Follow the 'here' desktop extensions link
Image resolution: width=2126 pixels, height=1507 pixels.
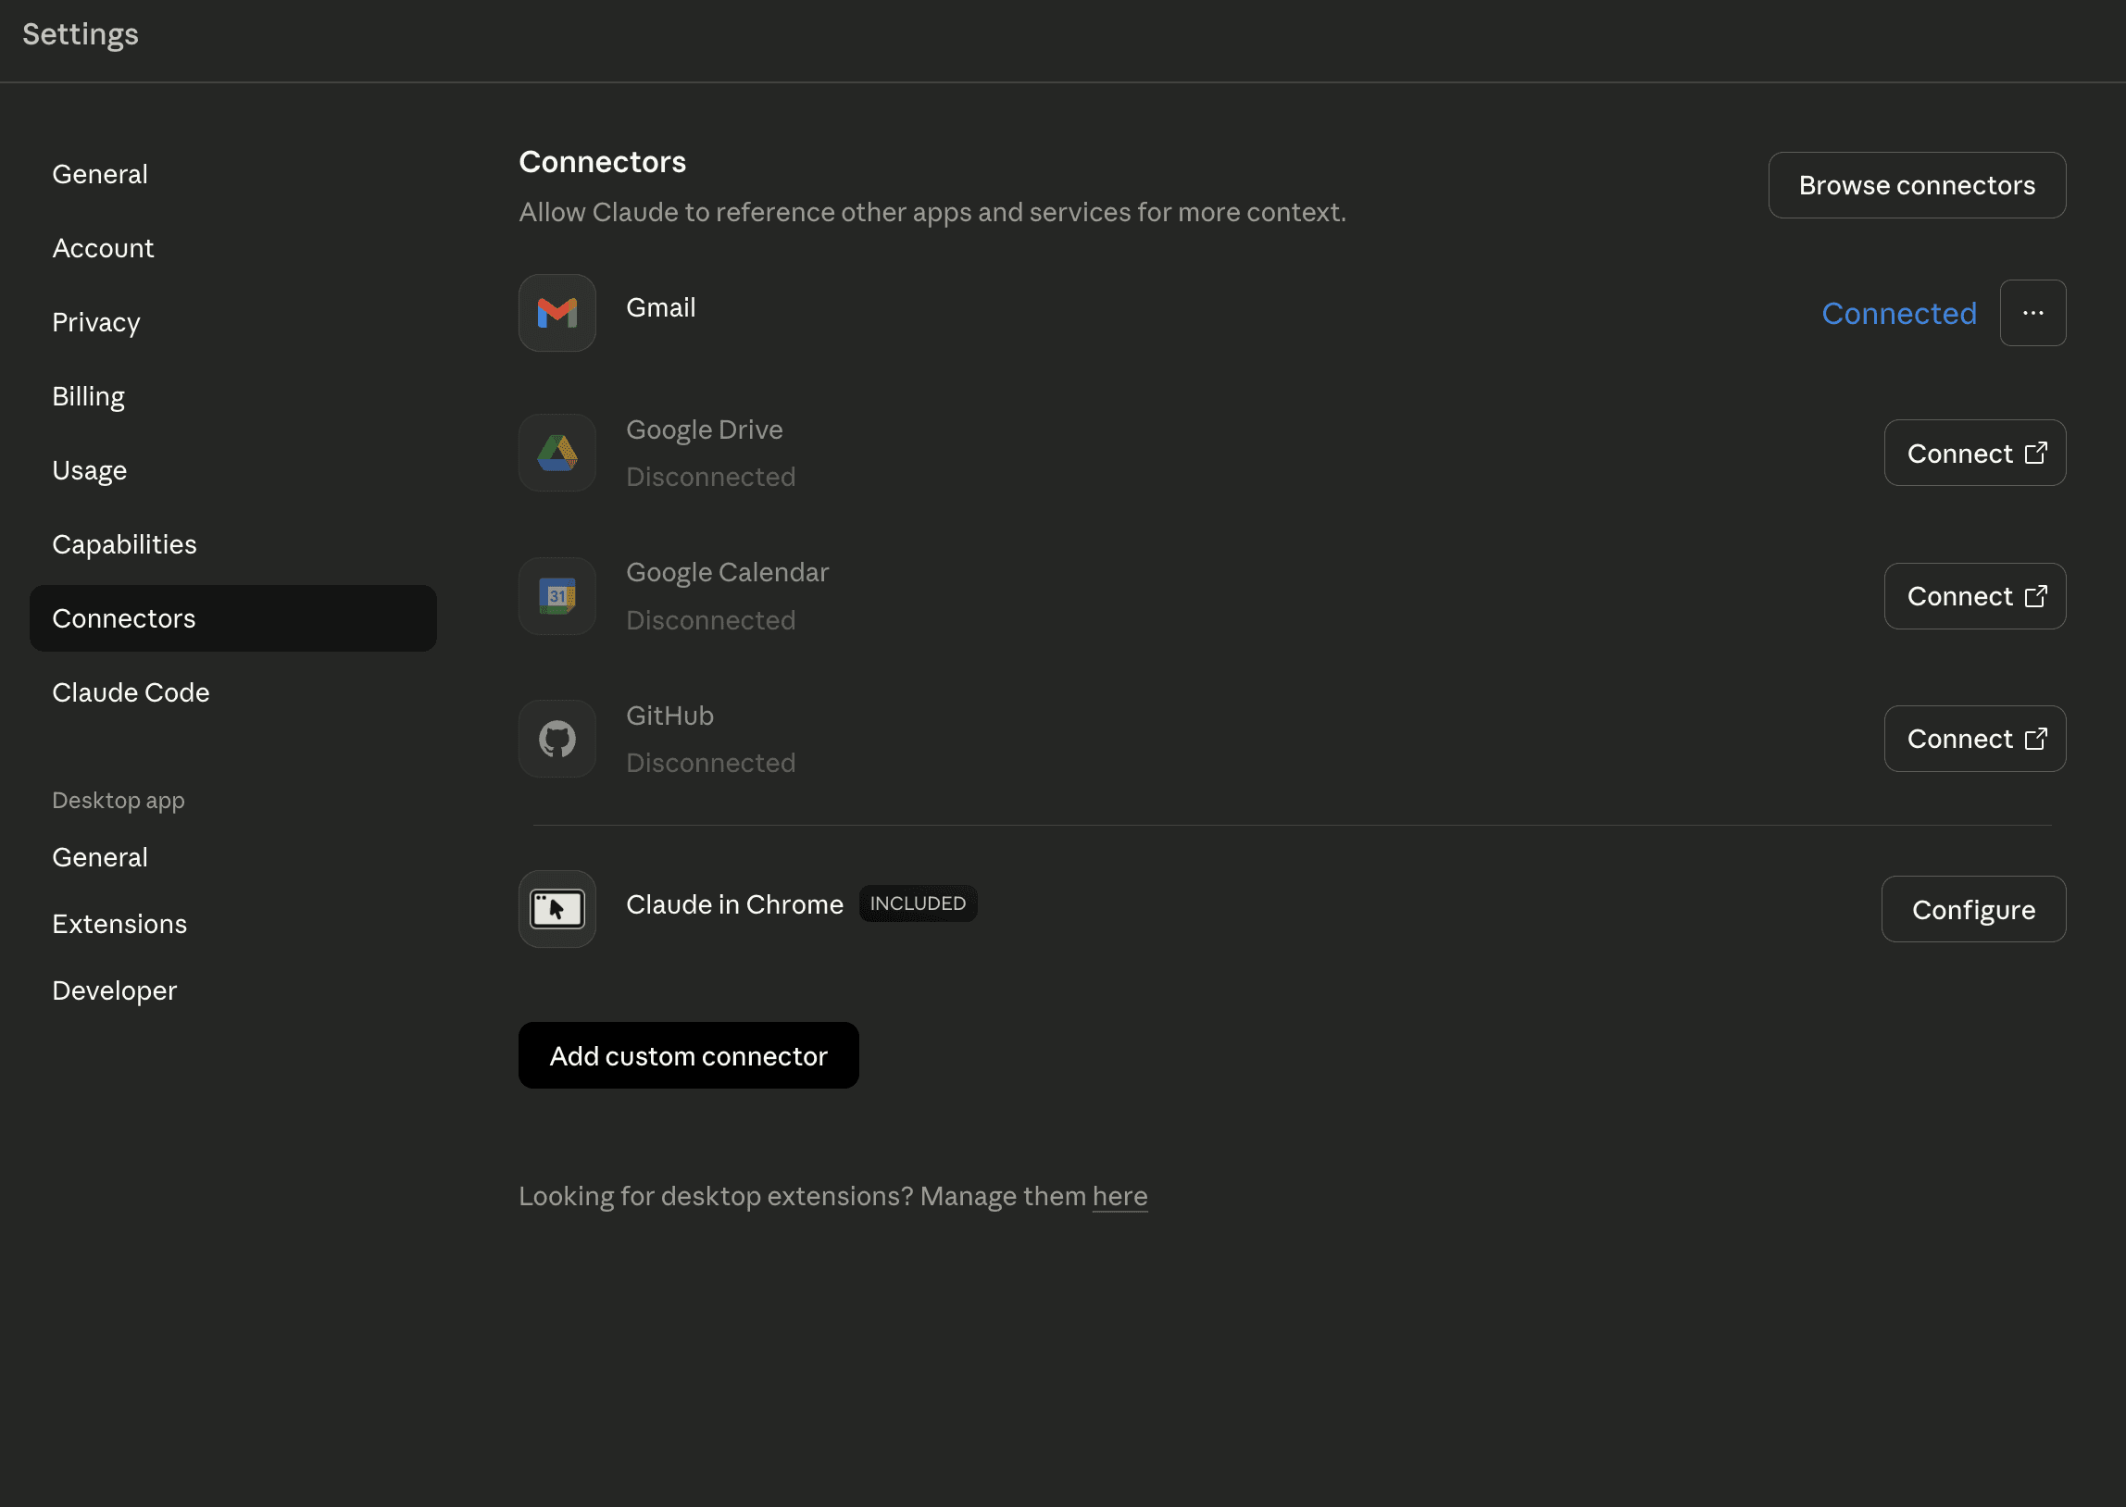tap(1119, 1196)
